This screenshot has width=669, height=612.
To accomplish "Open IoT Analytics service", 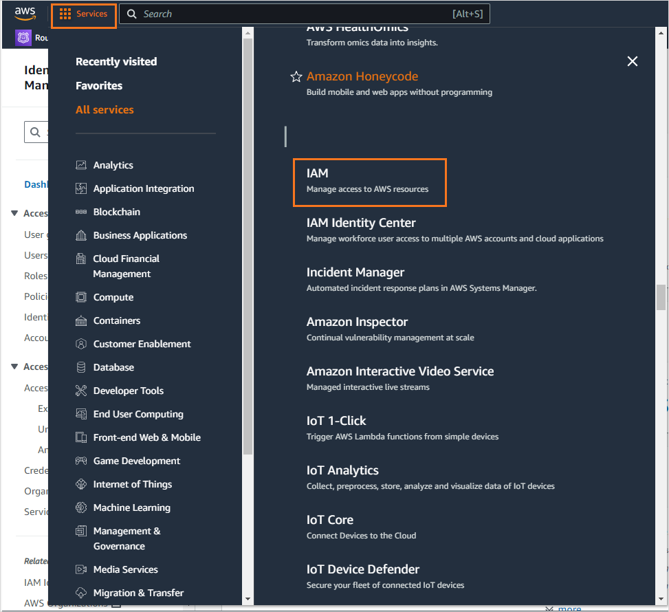I will [x=342, y=470].
